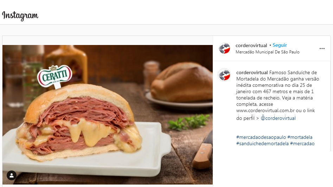Open the #mortadela hashtag
The height and width of the screenshot is (187, 333).
[300, 137]
